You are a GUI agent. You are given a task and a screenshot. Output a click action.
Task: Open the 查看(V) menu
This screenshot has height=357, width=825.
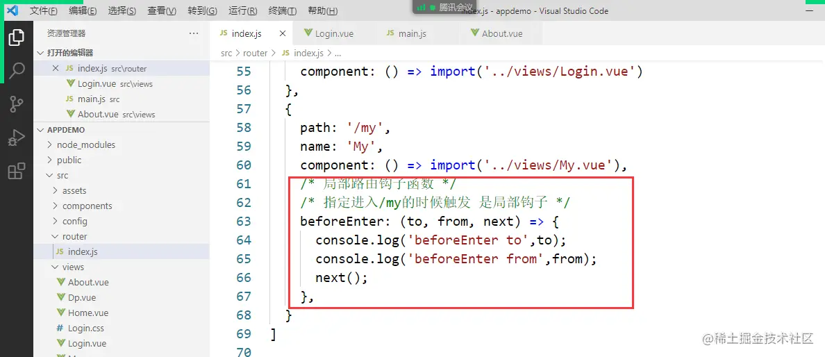point(162,11)
